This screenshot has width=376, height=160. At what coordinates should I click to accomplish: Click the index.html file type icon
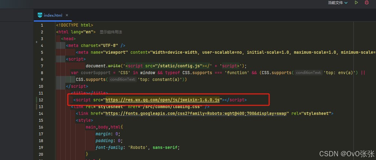(x=40, y=15)
